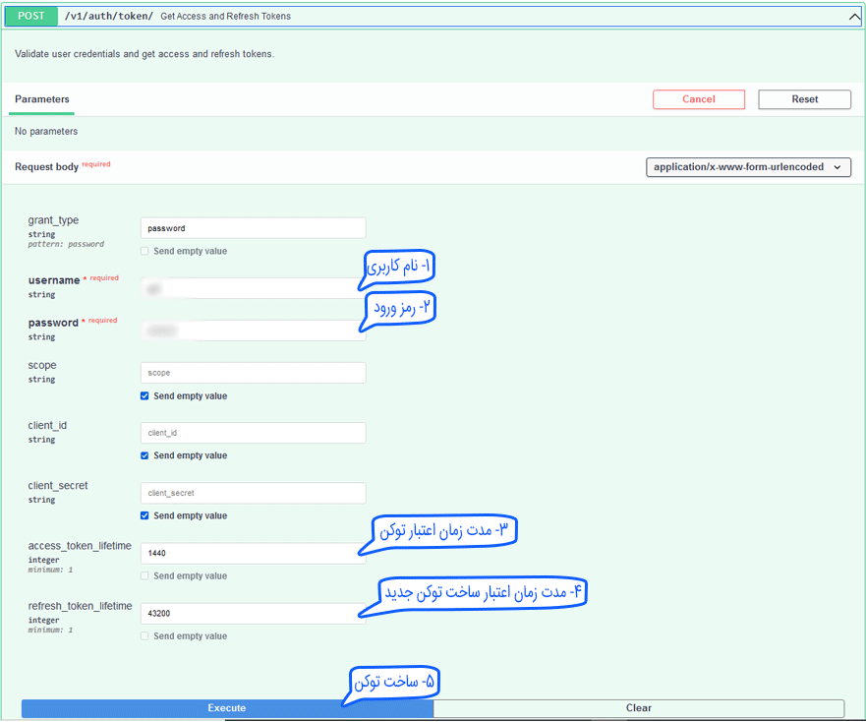Click the Clear button
The image size is (866, 722).
(638, 708)
